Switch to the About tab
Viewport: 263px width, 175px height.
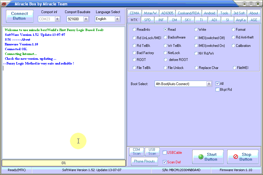[x=254, y=13]
